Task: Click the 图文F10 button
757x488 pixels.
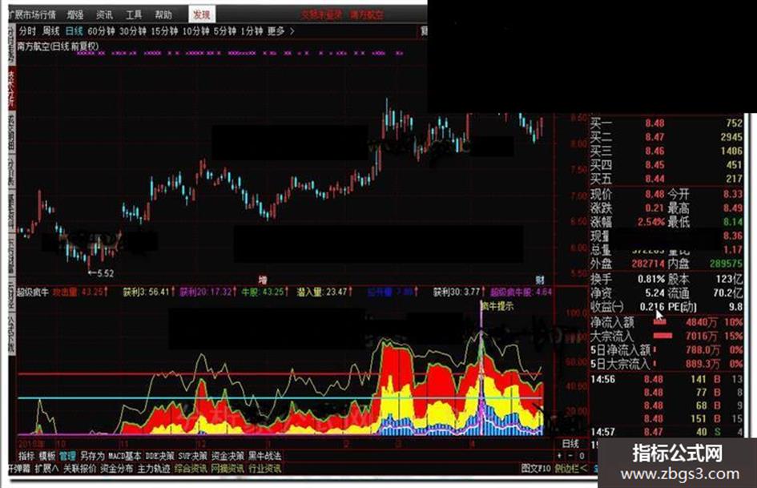Action: coord(535,468)
